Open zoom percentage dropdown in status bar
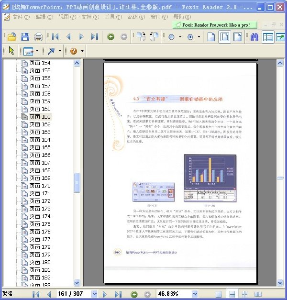 click(195, 294)
